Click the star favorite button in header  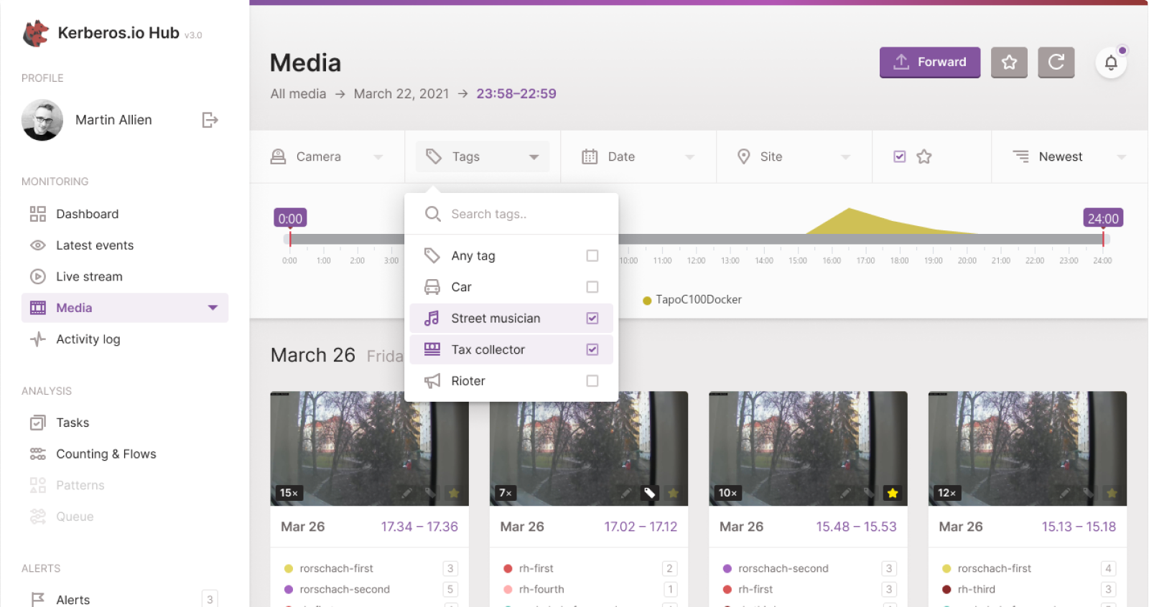click(1009, 62)
